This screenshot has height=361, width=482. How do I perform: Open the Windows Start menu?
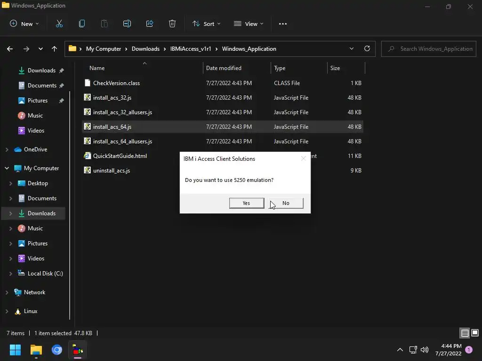pos(15,350)
